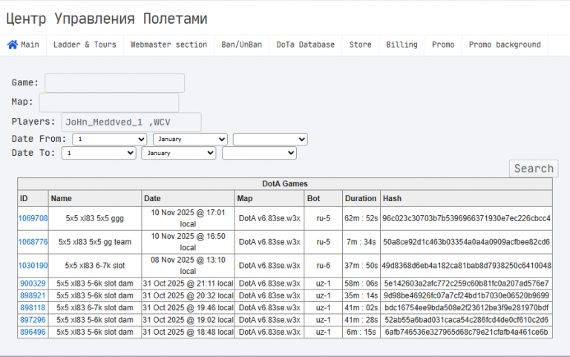Expand the Date From day dropdown

tap(109, 140)
